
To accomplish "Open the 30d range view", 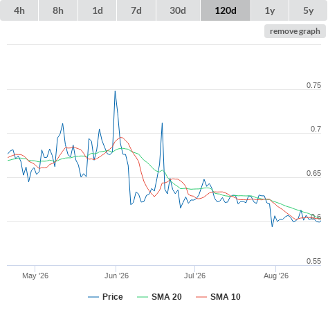I will point(178,10).
